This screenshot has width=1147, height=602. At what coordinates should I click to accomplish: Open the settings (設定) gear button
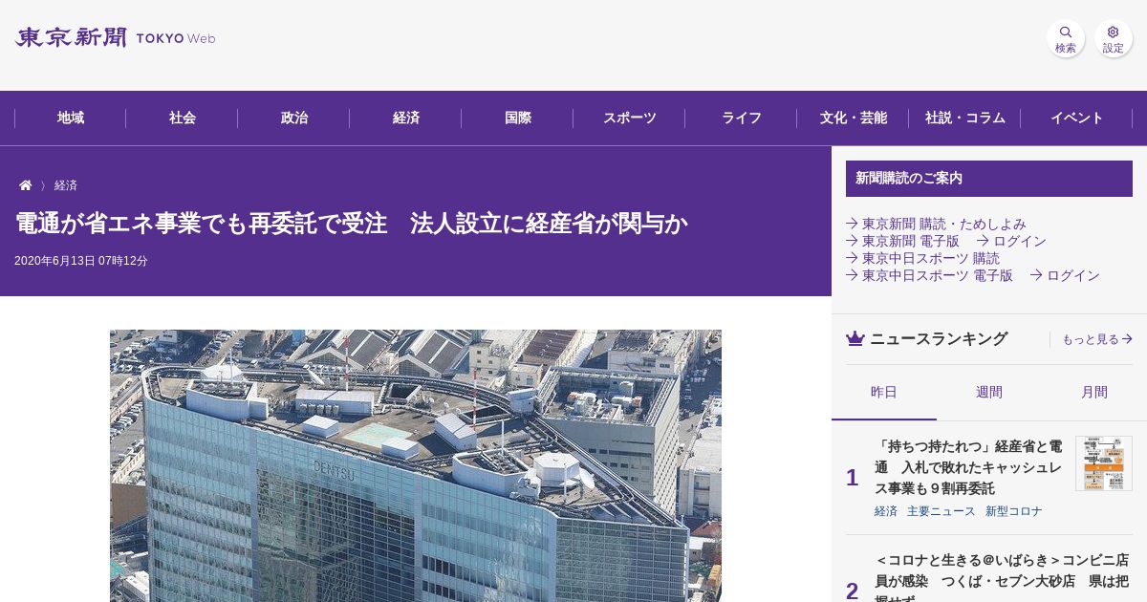tap(1114, 38)
